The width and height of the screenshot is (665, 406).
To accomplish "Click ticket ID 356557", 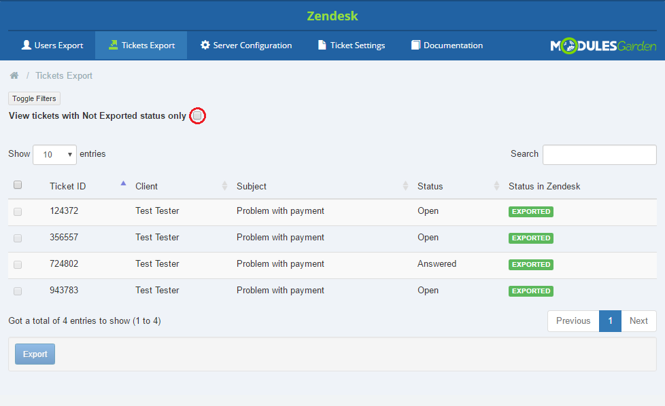I will click(64, 238).
